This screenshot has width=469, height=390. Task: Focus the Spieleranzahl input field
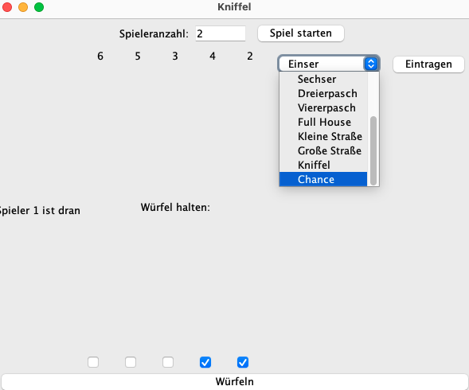pyautogui.click(x=221, y=33)
